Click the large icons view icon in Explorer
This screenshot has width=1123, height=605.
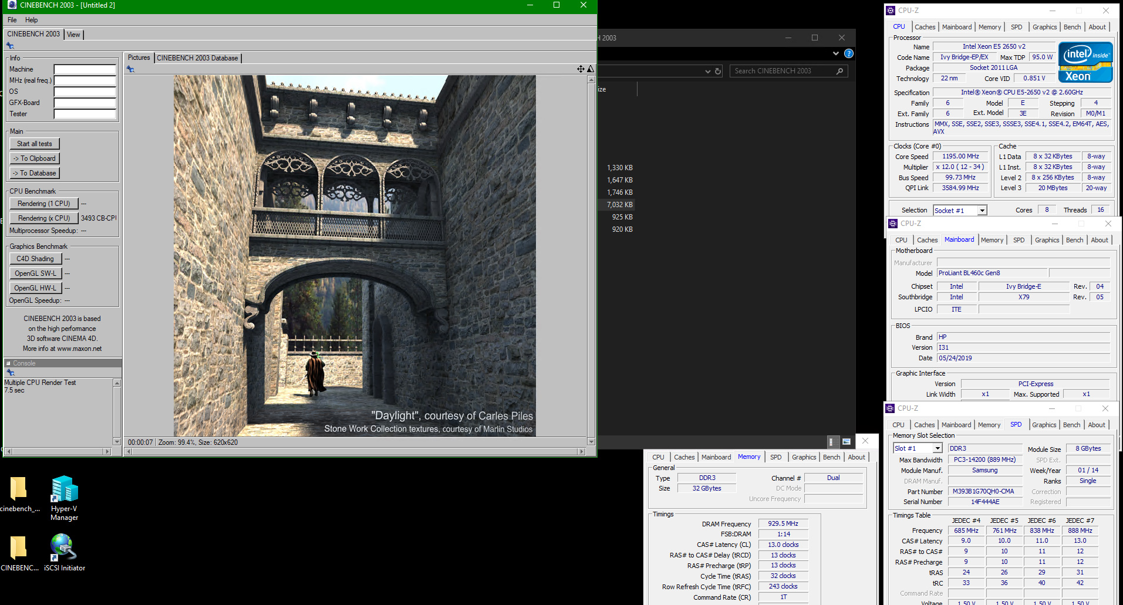pyautogui.click(x=847, y=441)
